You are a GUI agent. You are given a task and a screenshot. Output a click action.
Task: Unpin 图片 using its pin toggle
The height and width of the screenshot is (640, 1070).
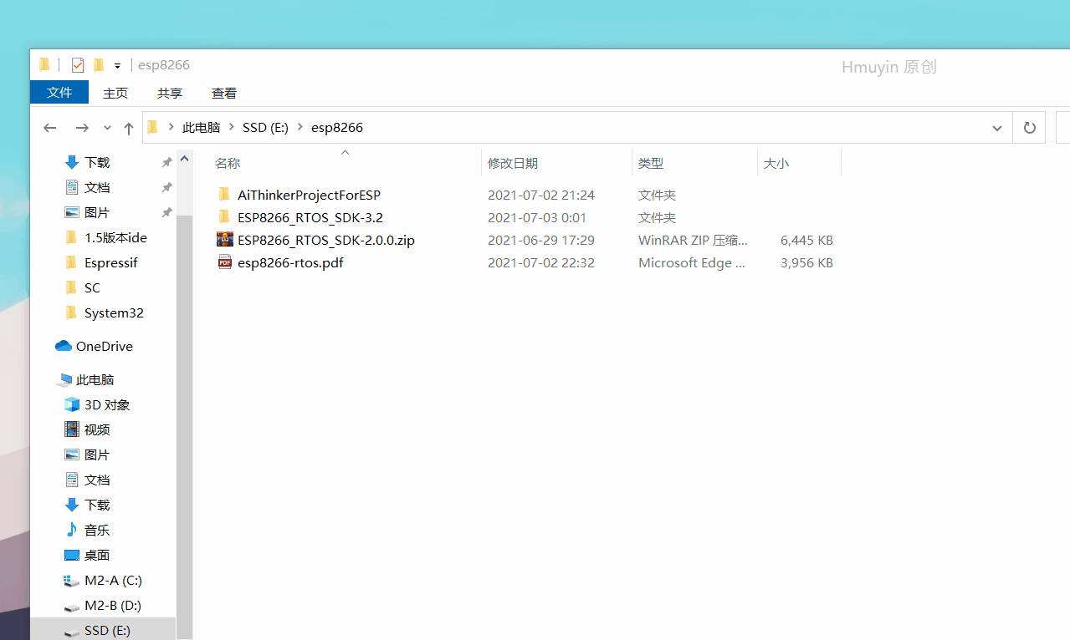(x=166, y=211)
